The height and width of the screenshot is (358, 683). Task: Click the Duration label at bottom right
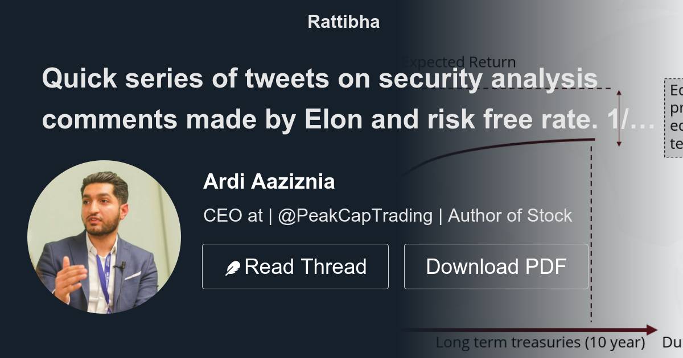[673, 342]
